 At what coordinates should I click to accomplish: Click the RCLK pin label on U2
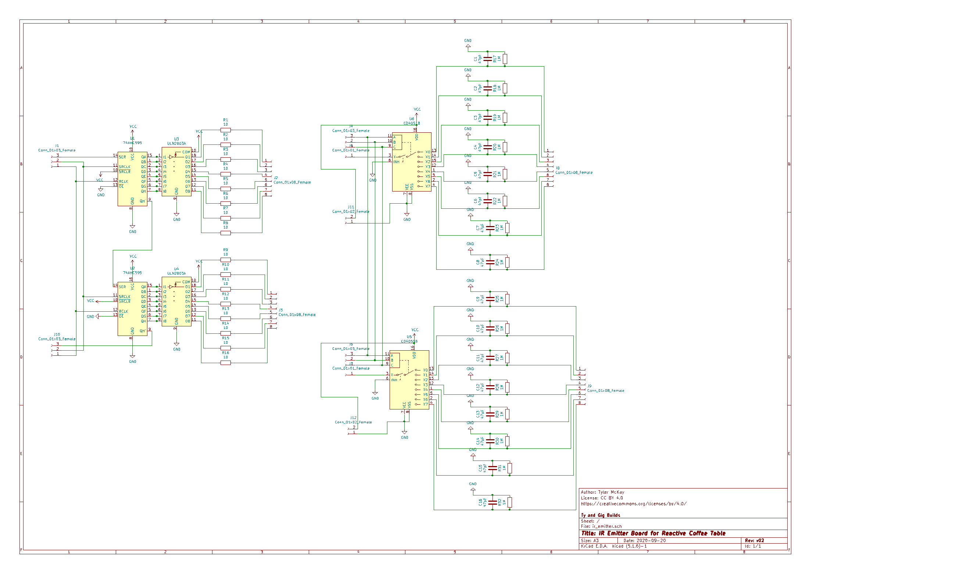(123, 311)
